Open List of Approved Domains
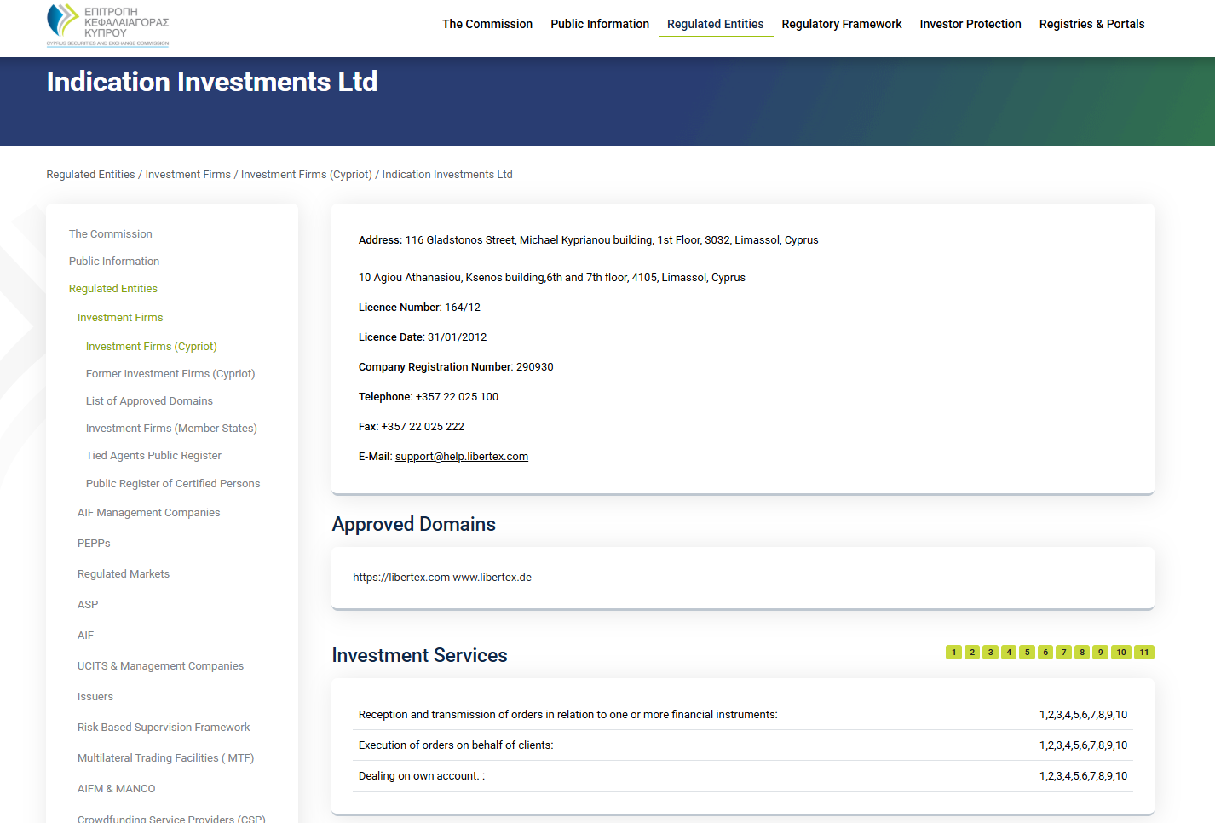The image size is (1215, 823). 149,401
